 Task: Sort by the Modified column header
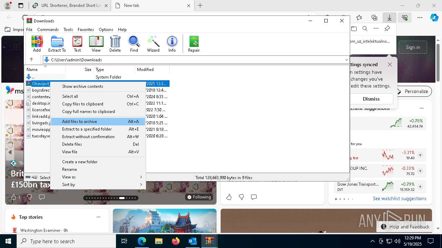click(x=152, y=70)
